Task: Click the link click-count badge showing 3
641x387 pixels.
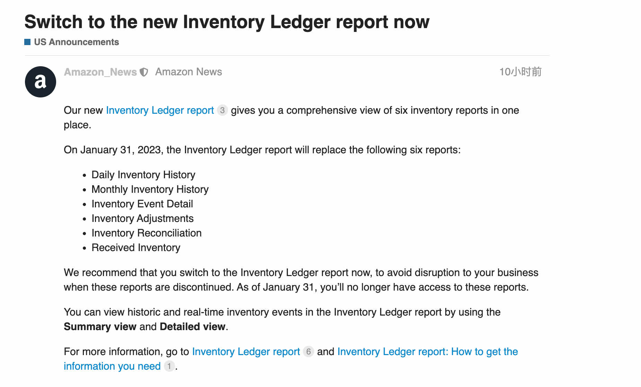Action: 222,110
